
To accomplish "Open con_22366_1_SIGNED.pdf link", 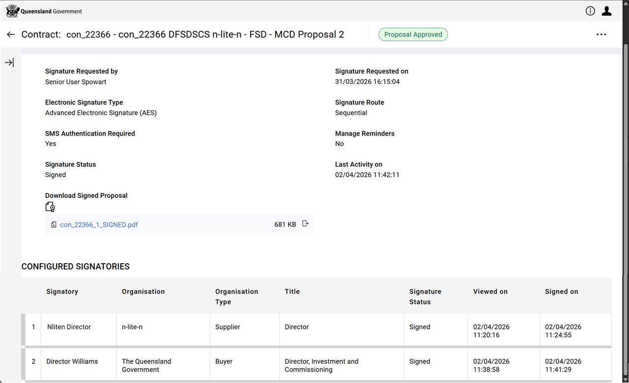I will 99,224.
